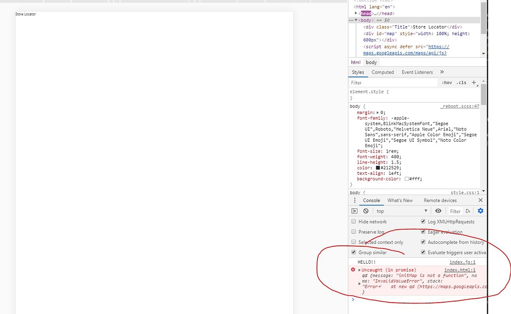The image size is (511, 314).
Task: Click the log levels dropdown
Action: [x=468, y=211]
